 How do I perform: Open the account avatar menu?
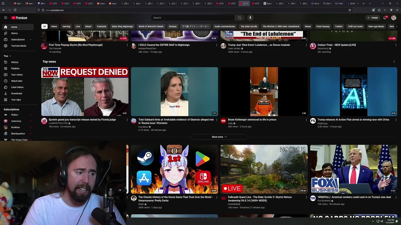[x=394, y=18]
